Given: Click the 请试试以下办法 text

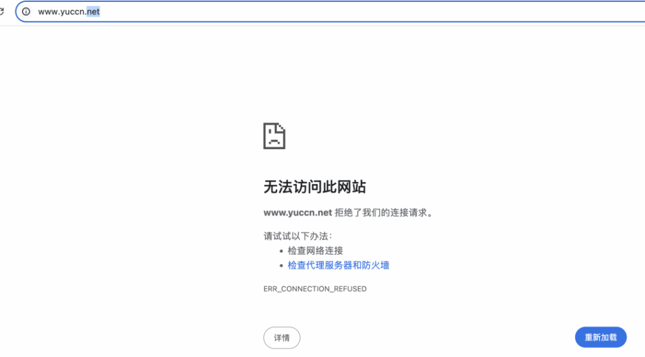Looking at the screenshot, I should click(297, 236).
